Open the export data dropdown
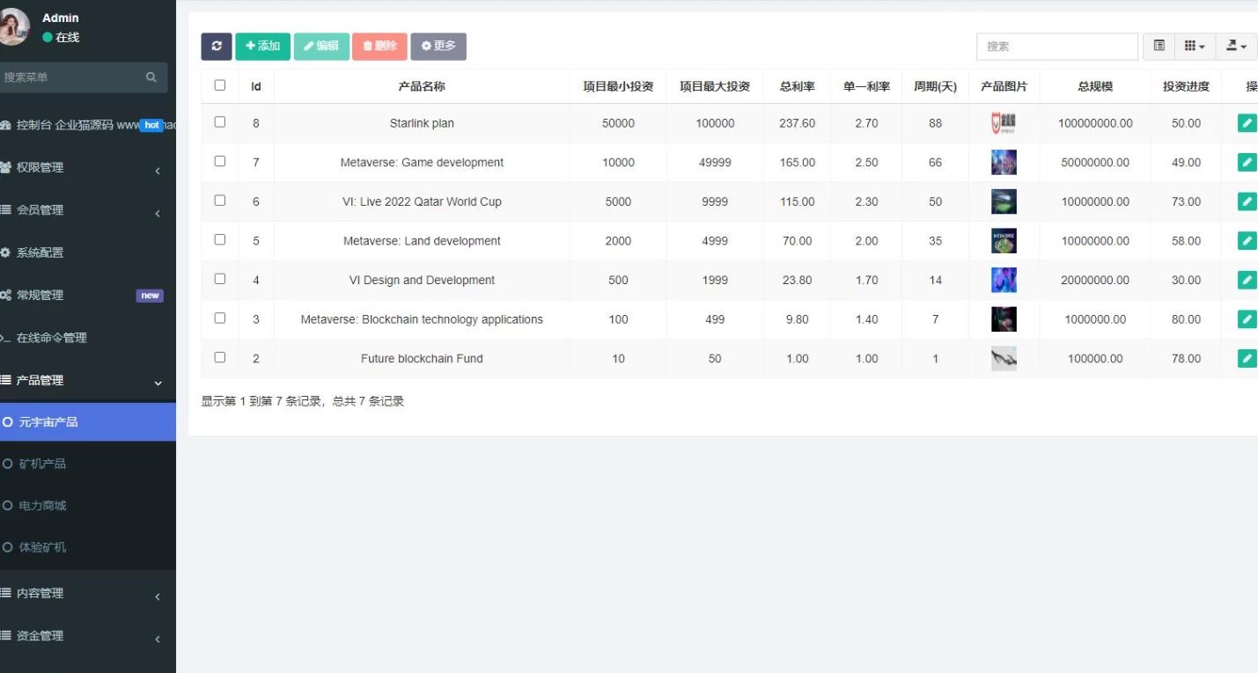Screen dimensions: 1258x673 [1237, 46]
